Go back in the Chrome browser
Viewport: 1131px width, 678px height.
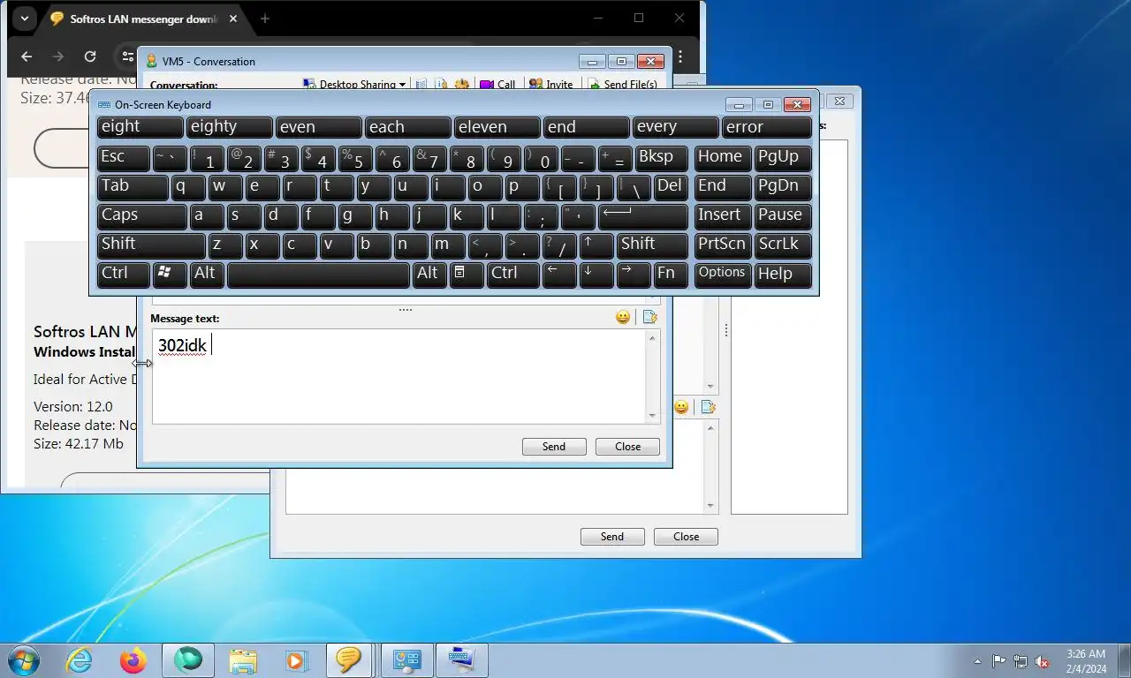click(x=27, y=56)
